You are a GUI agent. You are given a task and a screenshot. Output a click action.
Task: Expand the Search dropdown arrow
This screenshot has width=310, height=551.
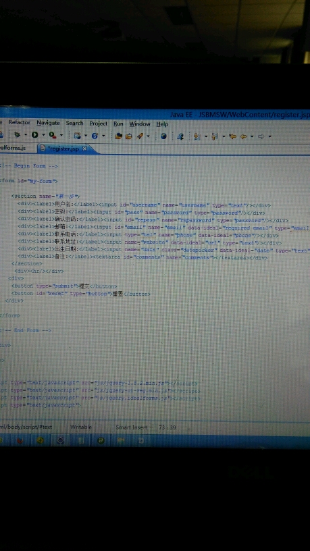pyautogui.click(x=148, y=136)
